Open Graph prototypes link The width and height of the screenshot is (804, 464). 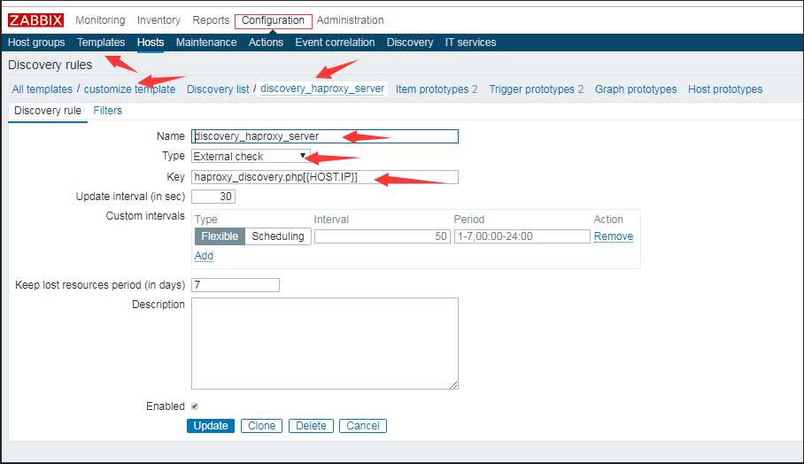click(x=636, y=89)
